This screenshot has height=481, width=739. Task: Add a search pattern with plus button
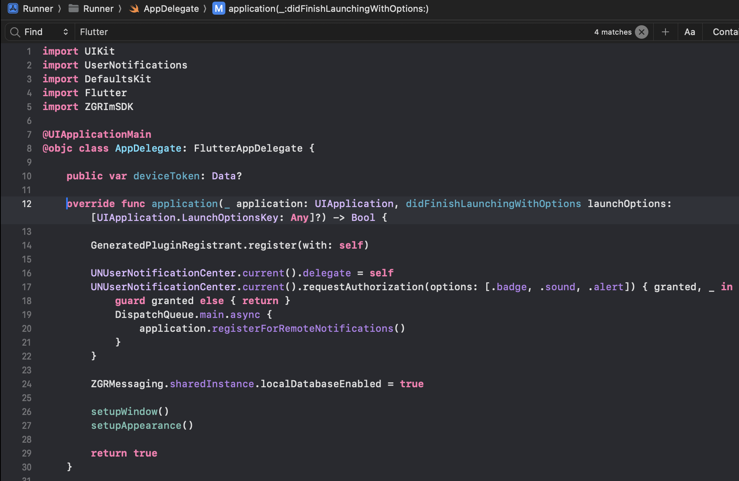coord(665,32)
